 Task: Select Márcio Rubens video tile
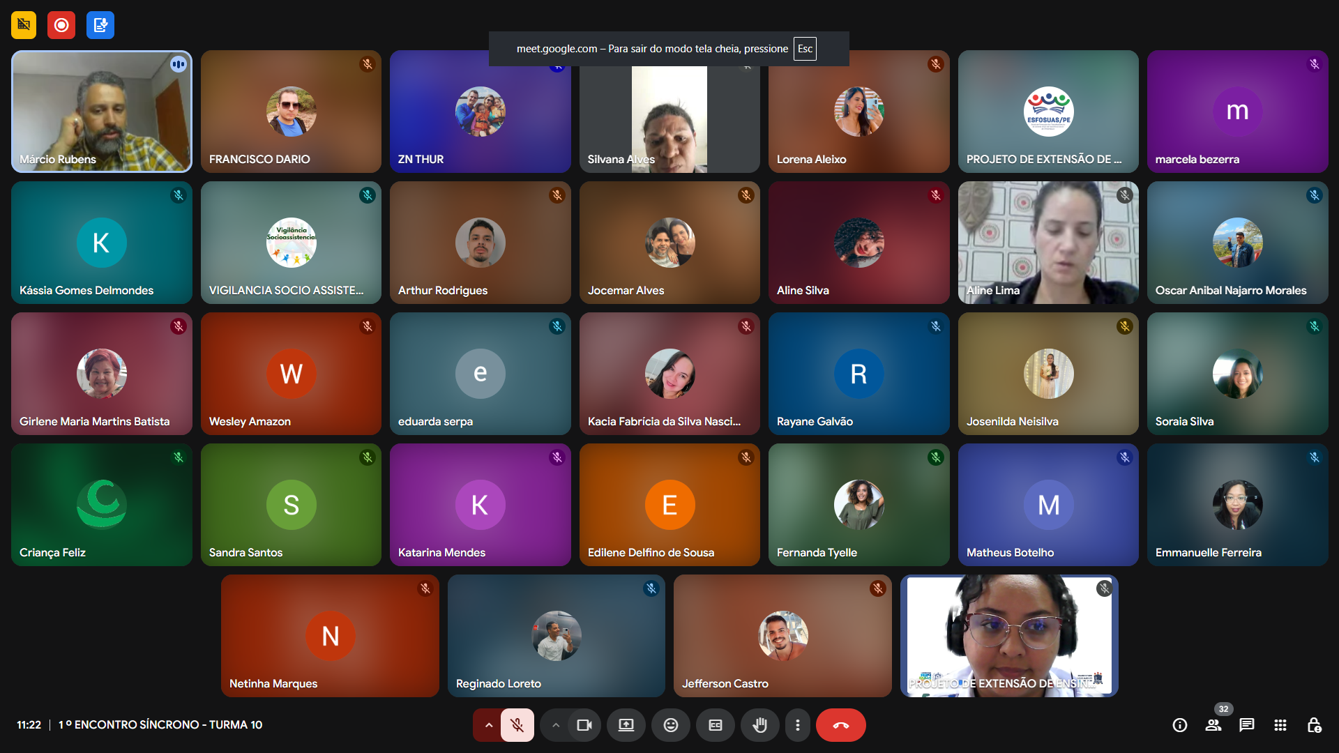[102, 112]
